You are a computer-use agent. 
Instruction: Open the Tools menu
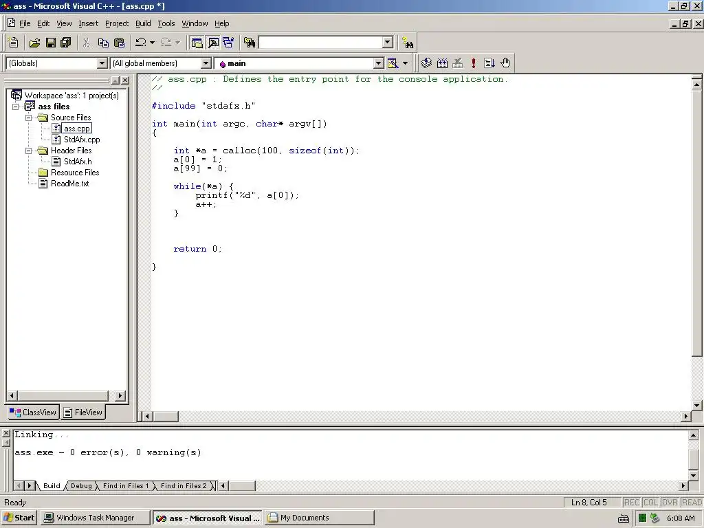pyautogui.click(x=166, y=23)
